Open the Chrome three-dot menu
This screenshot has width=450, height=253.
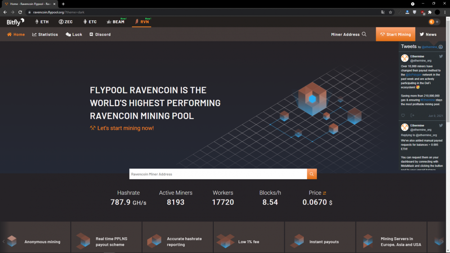coord(445,12)
